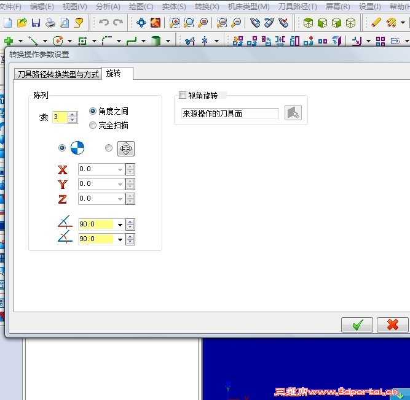This screenshot has width=410, height=400.
Task: Expand the X coordinate dropdown
Action: 120,169
